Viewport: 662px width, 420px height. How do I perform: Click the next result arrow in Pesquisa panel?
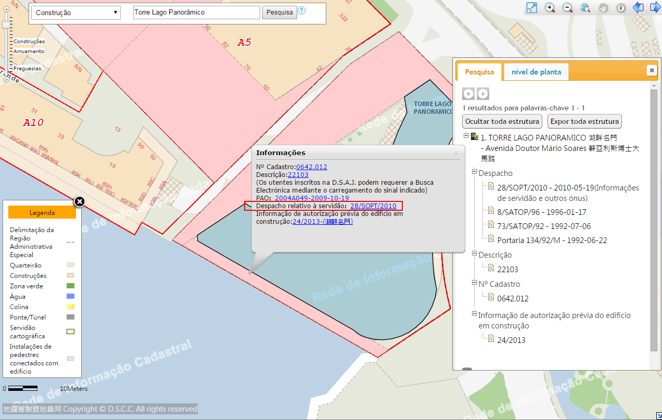[x=483, y=94]
